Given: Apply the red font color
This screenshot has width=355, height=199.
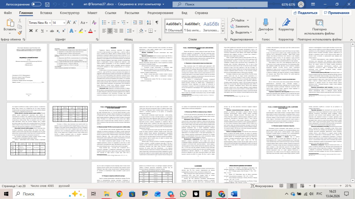Looking at the screenshot, I should (91, 30).
